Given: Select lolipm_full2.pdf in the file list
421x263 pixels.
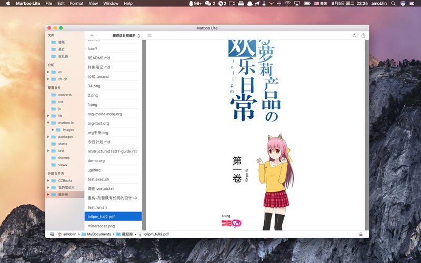Looking at the screenshot, I should [113, 217].
